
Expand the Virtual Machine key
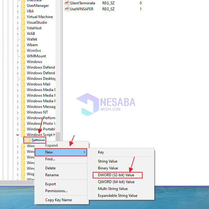17,17
